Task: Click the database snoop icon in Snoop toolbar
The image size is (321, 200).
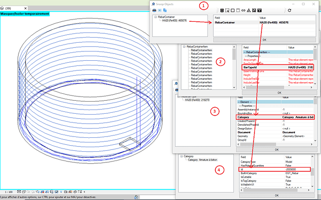Action: [x=222, y=10]
